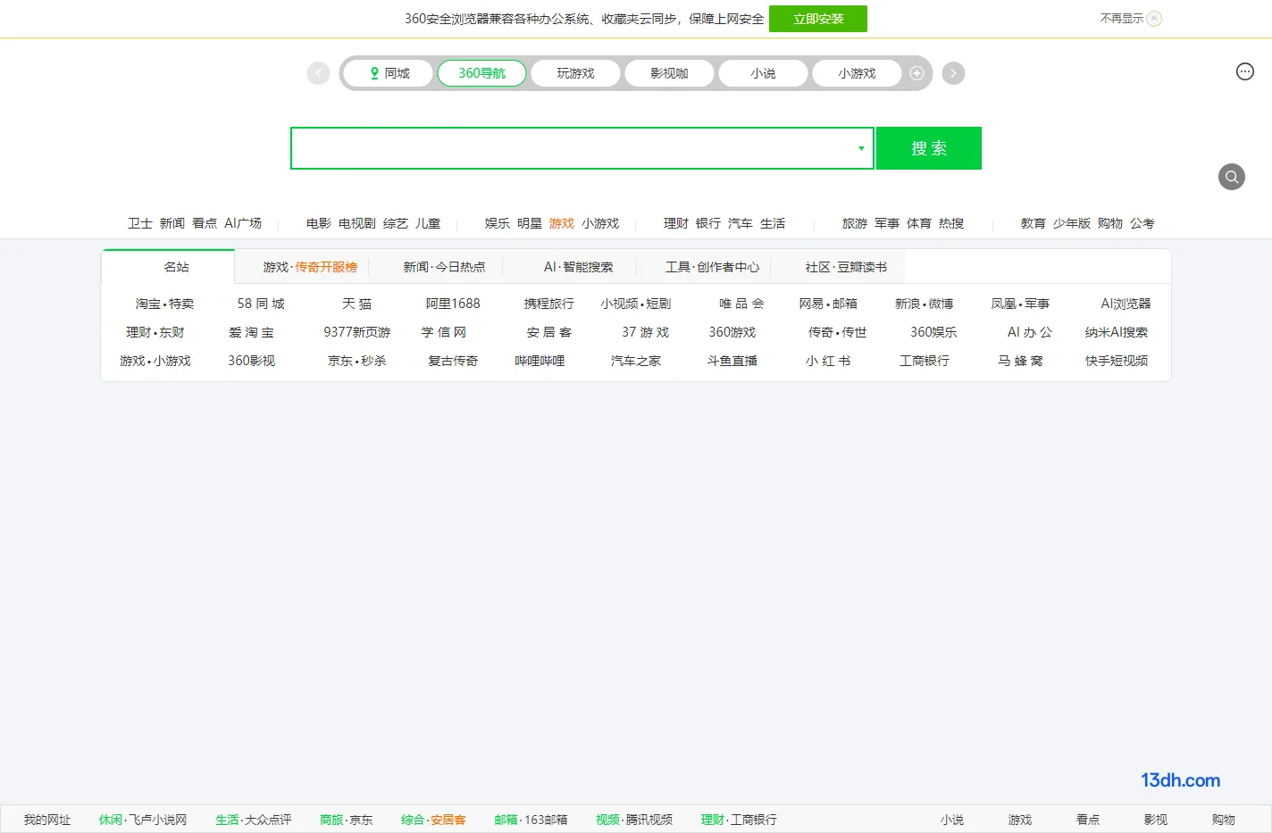Click the 爱 淘 宝 link
Image resolution: width=1272 pixels, height=833 pixels.
(x=251, y=332)
